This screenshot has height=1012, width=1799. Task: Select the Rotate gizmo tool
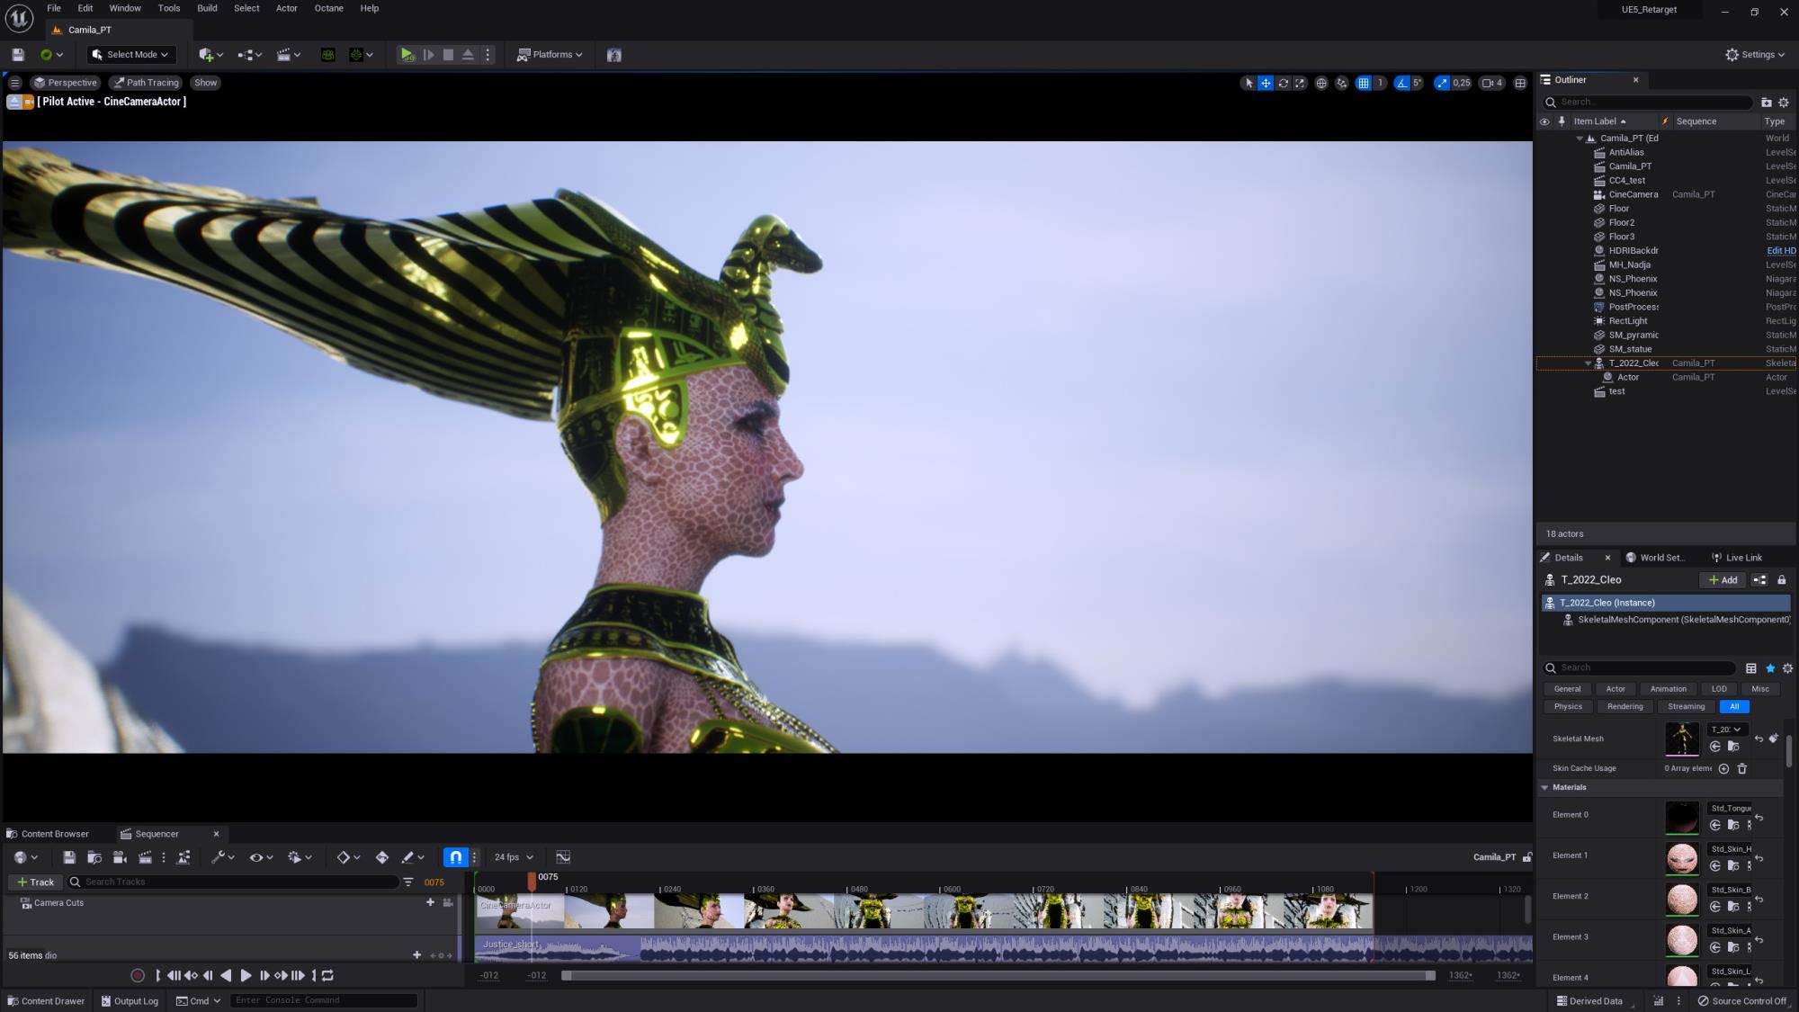coord(1283,83)
